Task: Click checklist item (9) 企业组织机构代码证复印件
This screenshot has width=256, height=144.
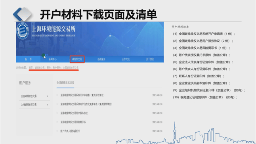Action: [209, 90]
